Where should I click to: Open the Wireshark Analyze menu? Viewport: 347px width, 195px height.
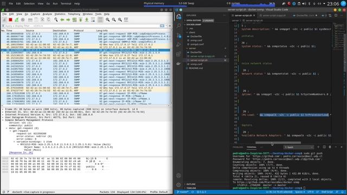click(47, 14)
